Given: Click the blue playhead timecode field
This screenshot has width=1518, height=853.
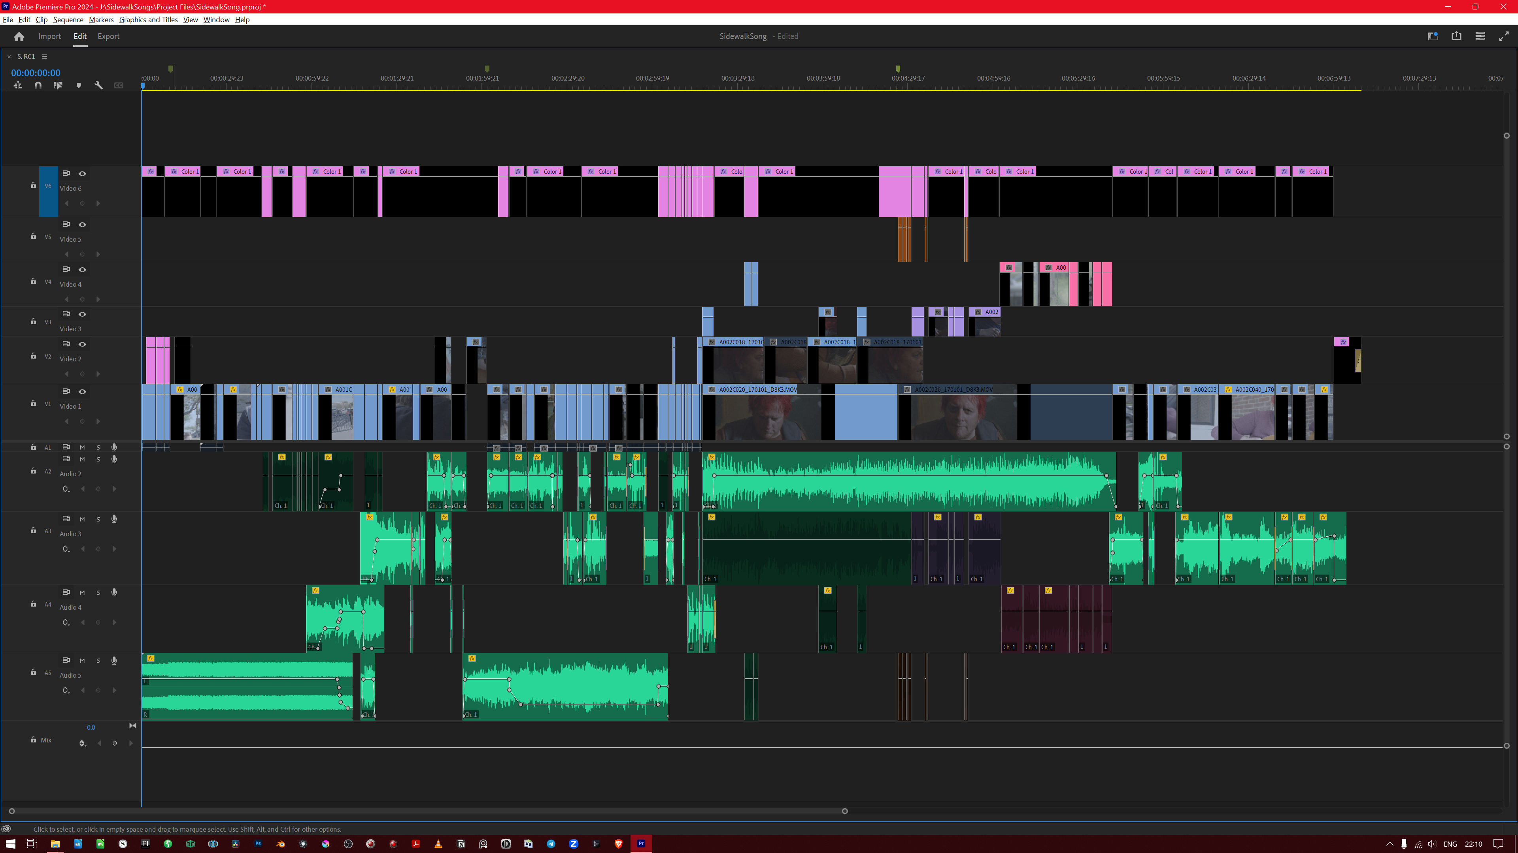Looking at the screenshot, I should [35, 73].
